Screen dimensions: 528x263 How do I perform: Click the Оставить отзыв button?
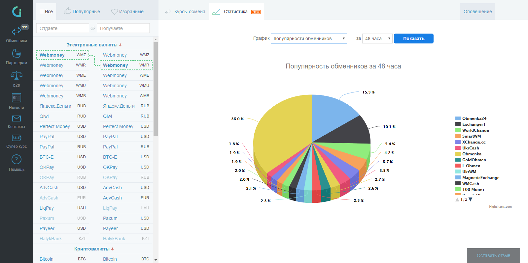click(493, 255)
